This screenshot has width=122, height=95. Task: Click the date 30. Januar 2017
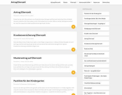(x=24, y=39)
